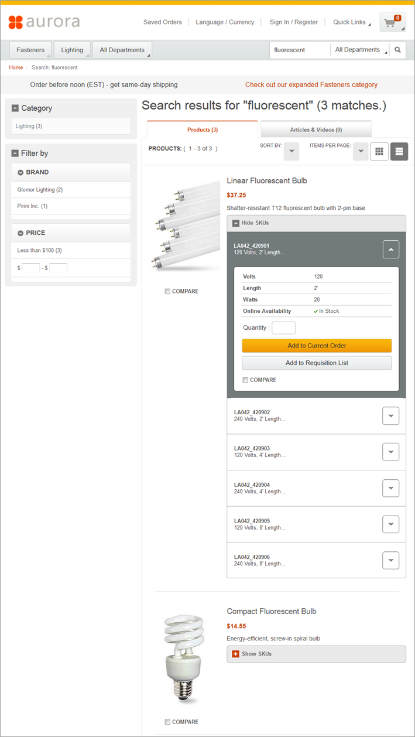The width and height of the screenshot is (415, 737).
Task: Expand SKU LA042_420902 details
Action: pos(391,416)
